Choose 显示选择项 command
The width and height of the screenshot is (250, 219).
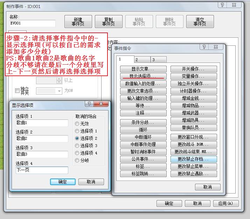(143, 76)
